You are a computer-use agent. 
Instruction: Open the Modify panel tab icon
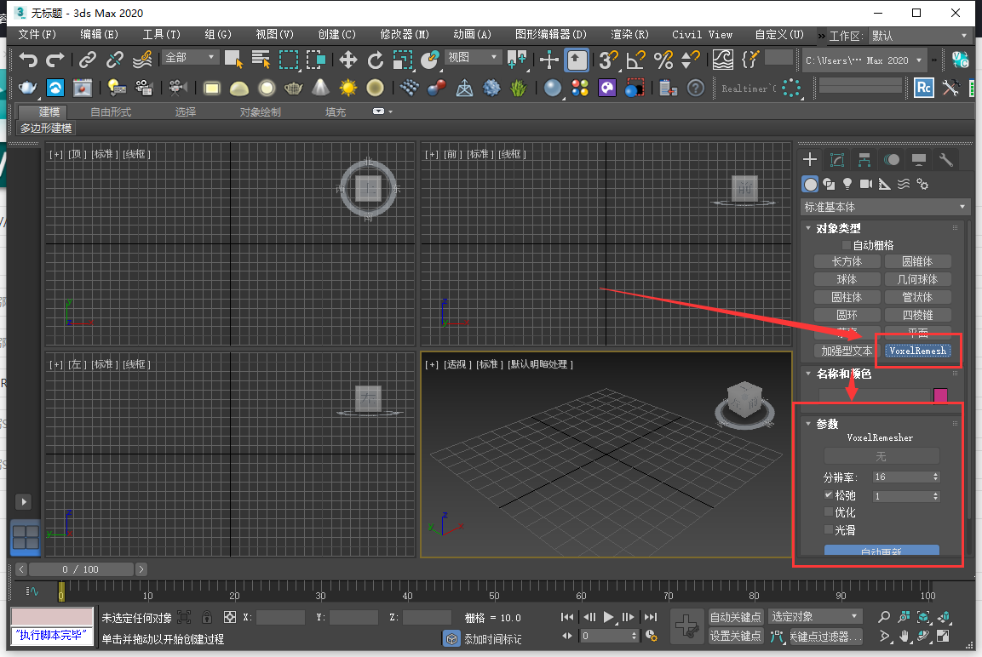coord(837,159)
